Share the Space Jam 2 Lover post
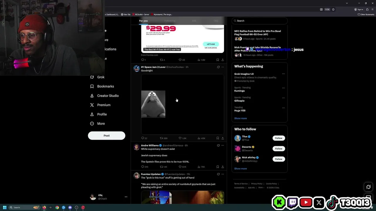The width and height of the screenshot is (376, 211). pos(223,138)
